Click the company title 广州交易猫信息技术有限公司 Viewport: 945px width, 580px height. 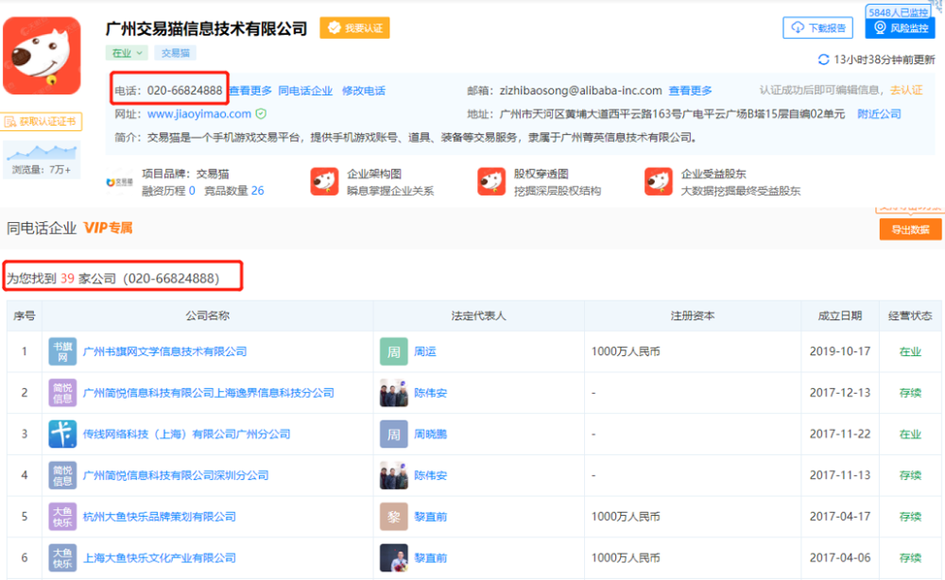point(206,28)
